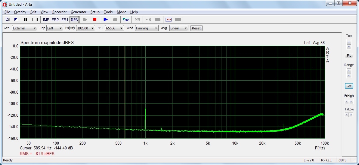Image resolution: width=359 pixels, height=165 pixels.
Task: Click the grid table toolbar icon
Action: coord(35,19)
